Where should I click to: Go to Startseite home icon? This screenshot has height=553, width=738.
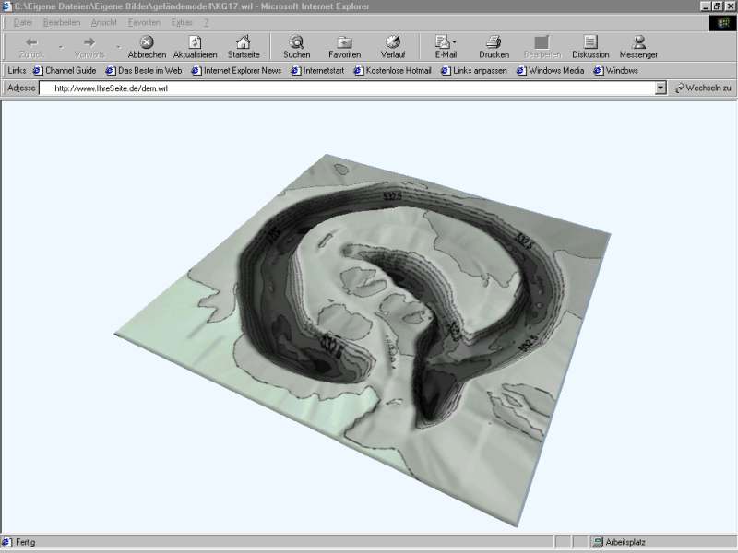click(243, 42)
